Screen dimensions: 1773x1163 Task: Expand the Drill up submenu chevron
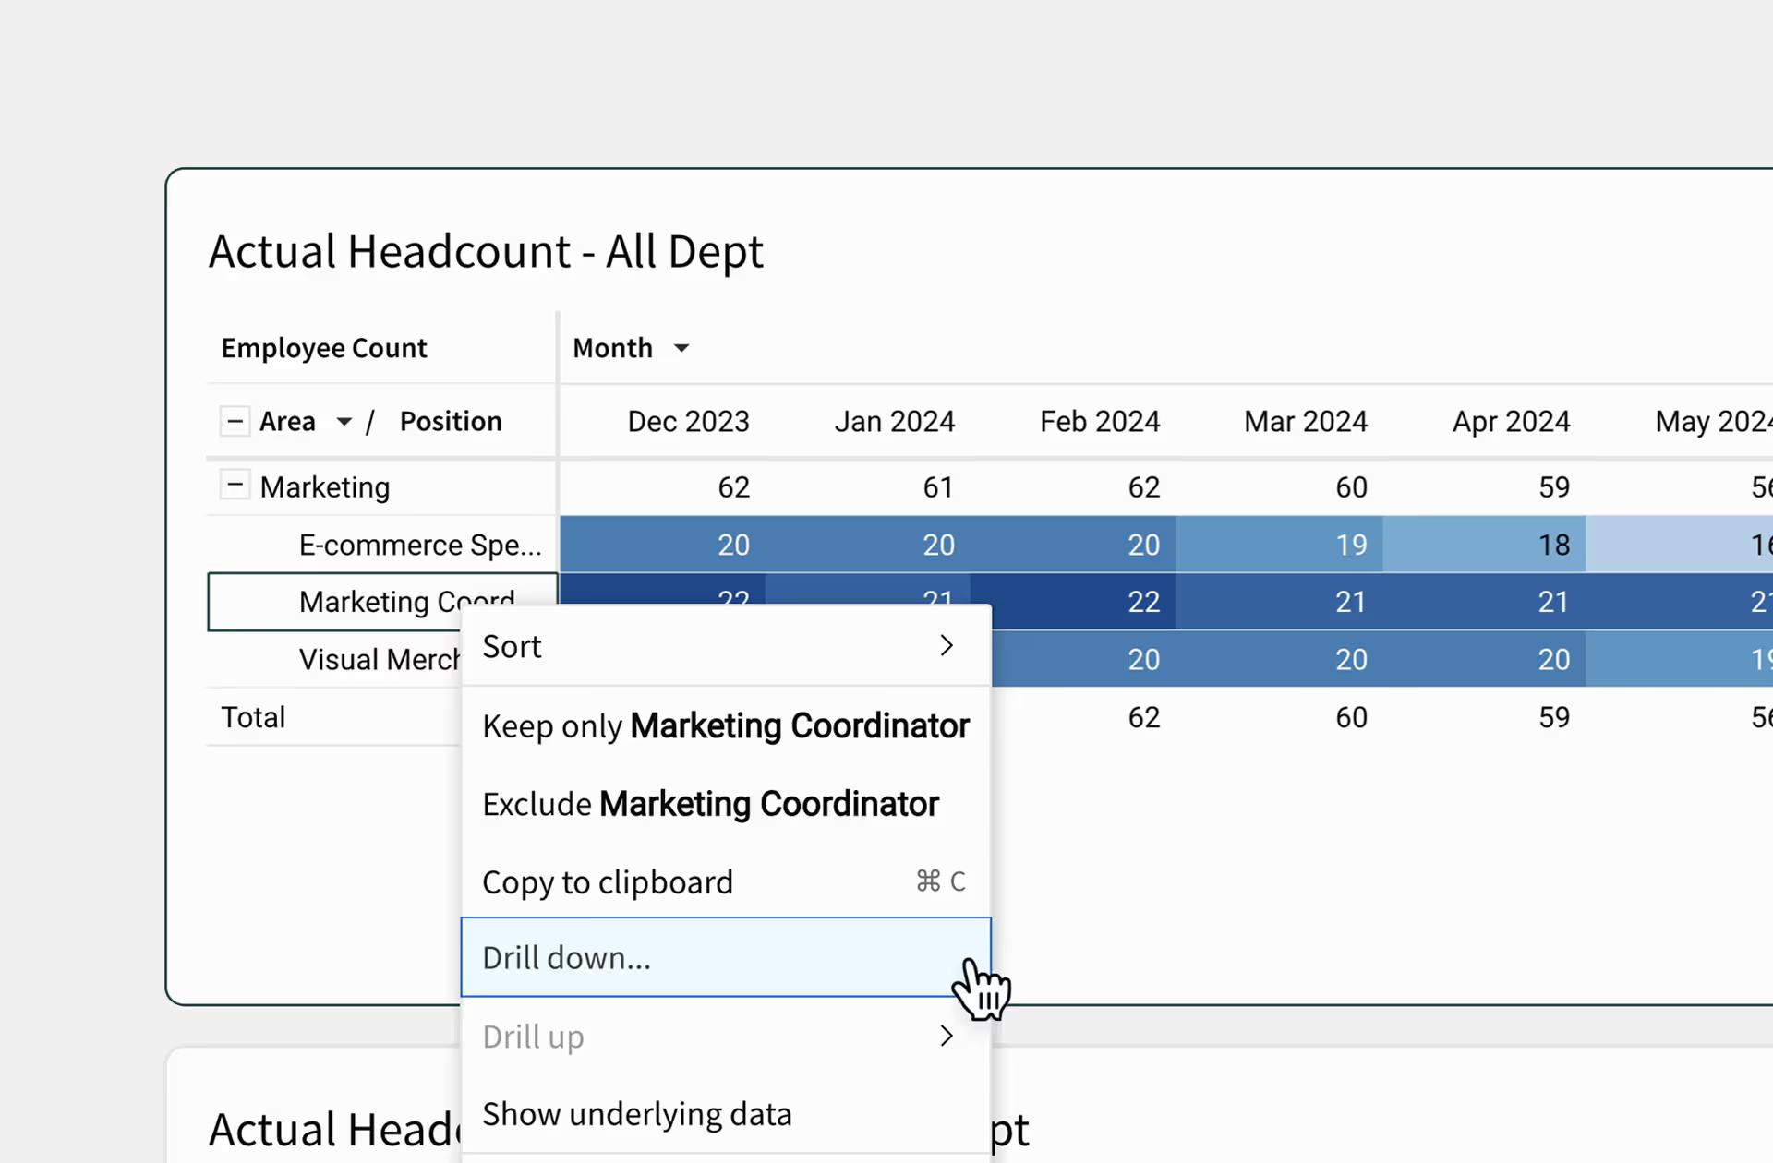pos(946,1036)
